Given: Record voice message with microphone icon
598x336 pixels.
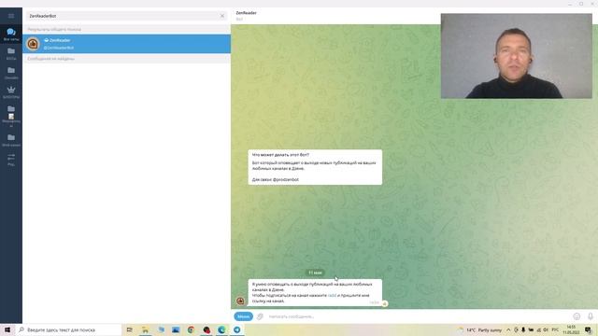Looking at the screenshot, I should 591,316.
